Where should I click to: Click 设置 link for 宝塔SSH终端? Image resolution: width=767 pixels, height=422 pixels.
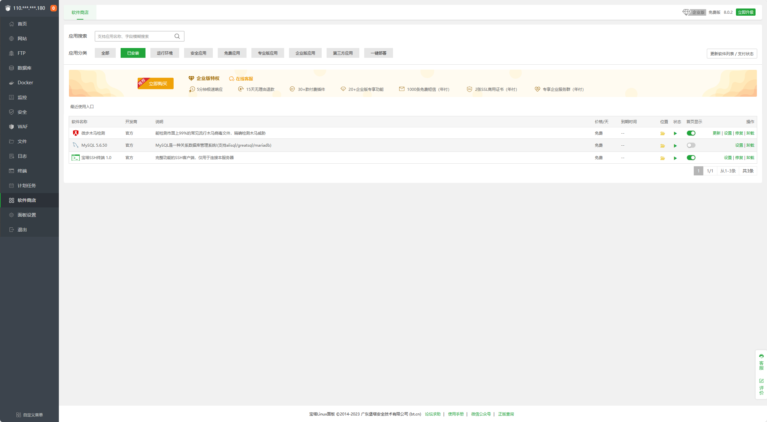728,158
